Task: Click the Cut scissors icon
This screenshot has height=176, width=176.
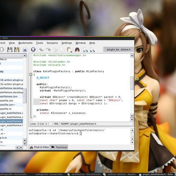Action: (x=55, y=50)
